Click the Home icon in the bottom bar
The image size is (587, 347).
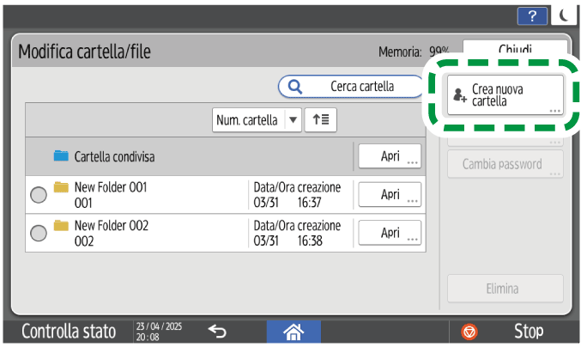coord(293,332)
